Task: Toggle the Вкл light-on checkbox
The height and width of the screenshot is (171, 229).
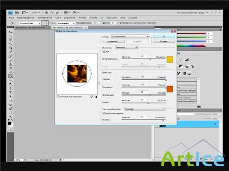Action: 104,52
